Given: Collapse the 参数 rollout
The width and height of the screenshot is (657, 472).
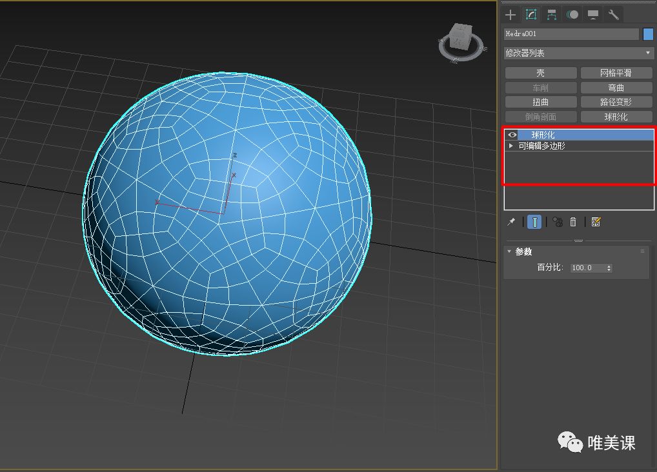Looking at the screenshot, I should coord(509,251).
